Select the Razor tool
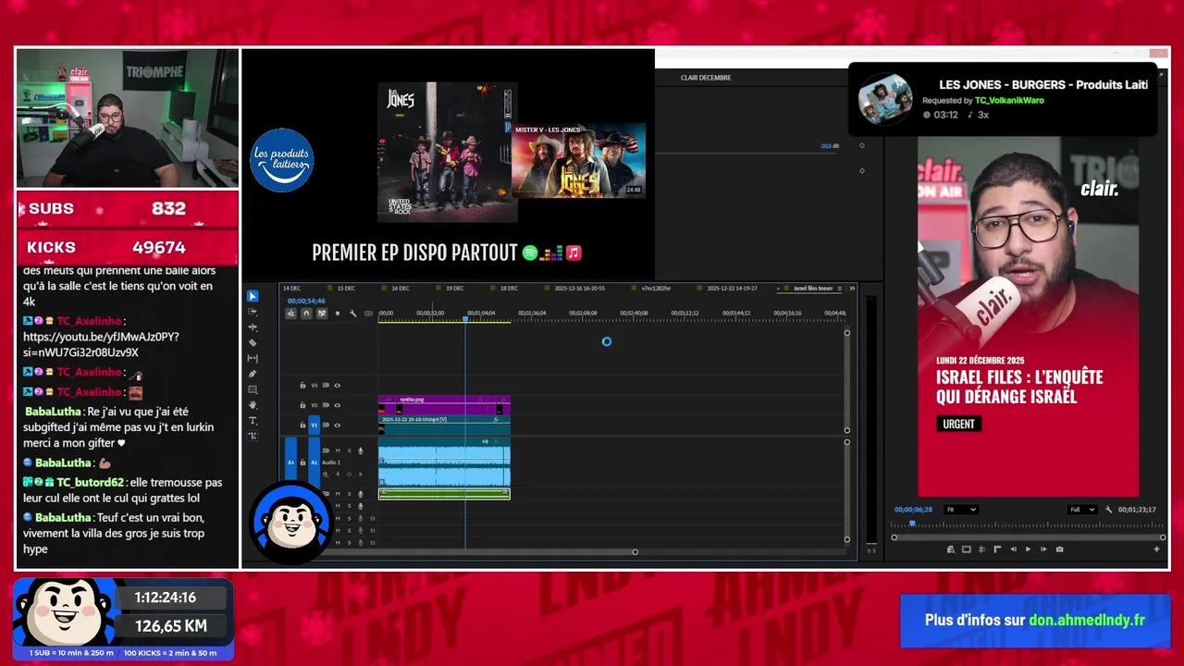Image resolution: width=1184 pixels, height=666 pixels. 253,342
